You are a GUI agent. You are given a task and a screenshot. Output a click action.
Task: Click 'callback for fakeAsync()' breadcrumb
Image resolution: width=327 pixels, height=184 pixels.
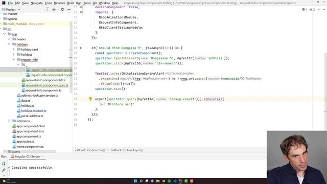(x=127, y=150)
